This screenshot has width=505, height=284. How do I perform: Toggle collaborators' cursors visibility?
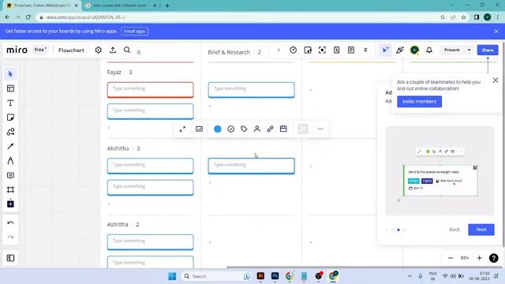[x=385, y=50]
